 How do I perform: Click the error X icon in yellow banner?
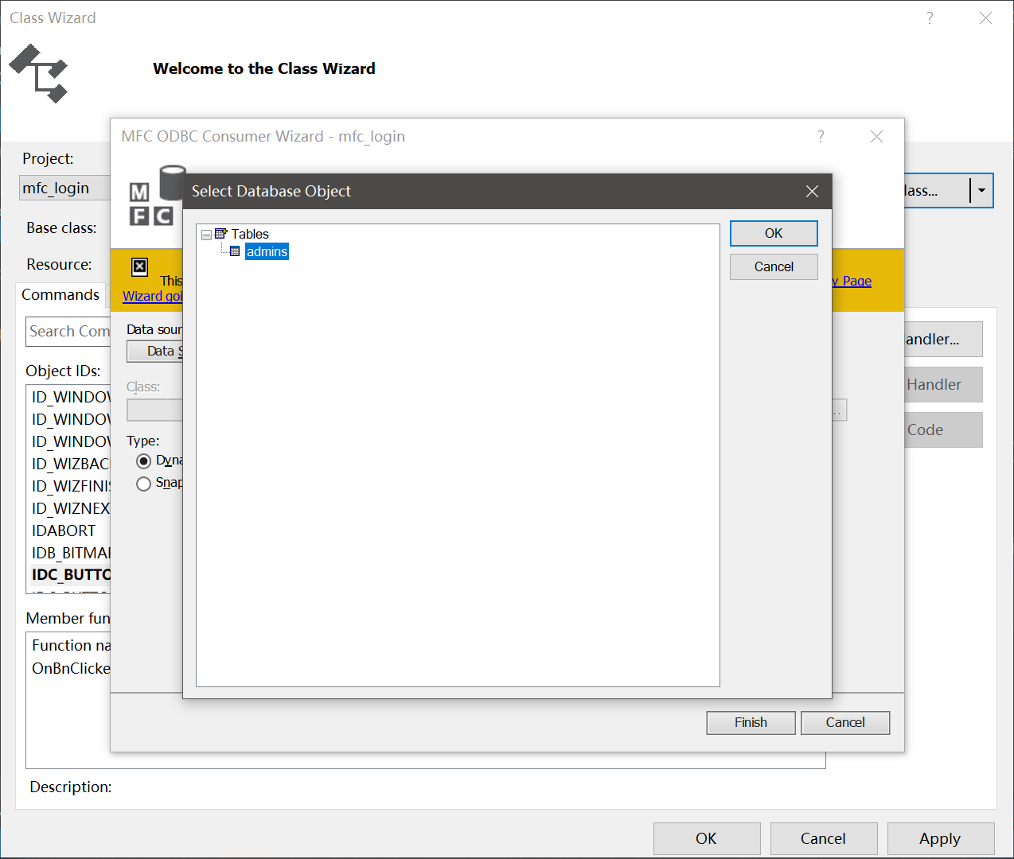[139, 266]
